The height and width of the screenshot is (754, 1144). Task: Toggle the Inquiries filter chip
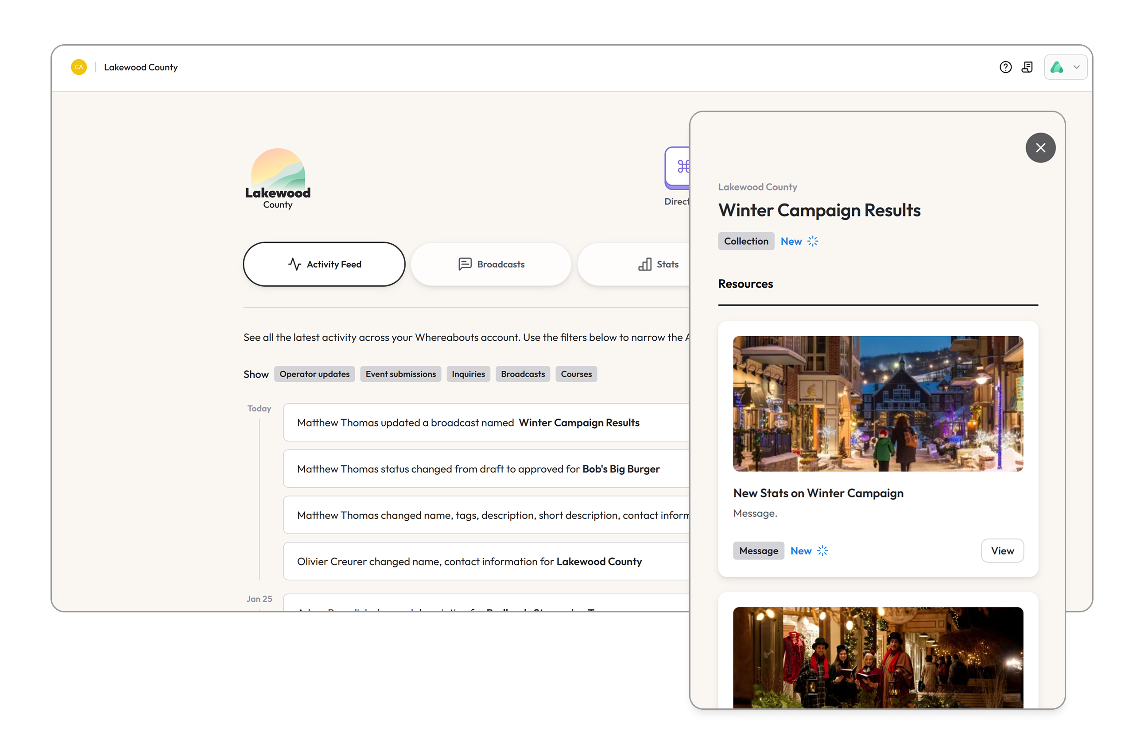[468, 374]
